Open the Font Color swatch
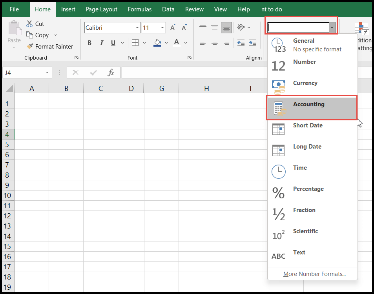 176,42
